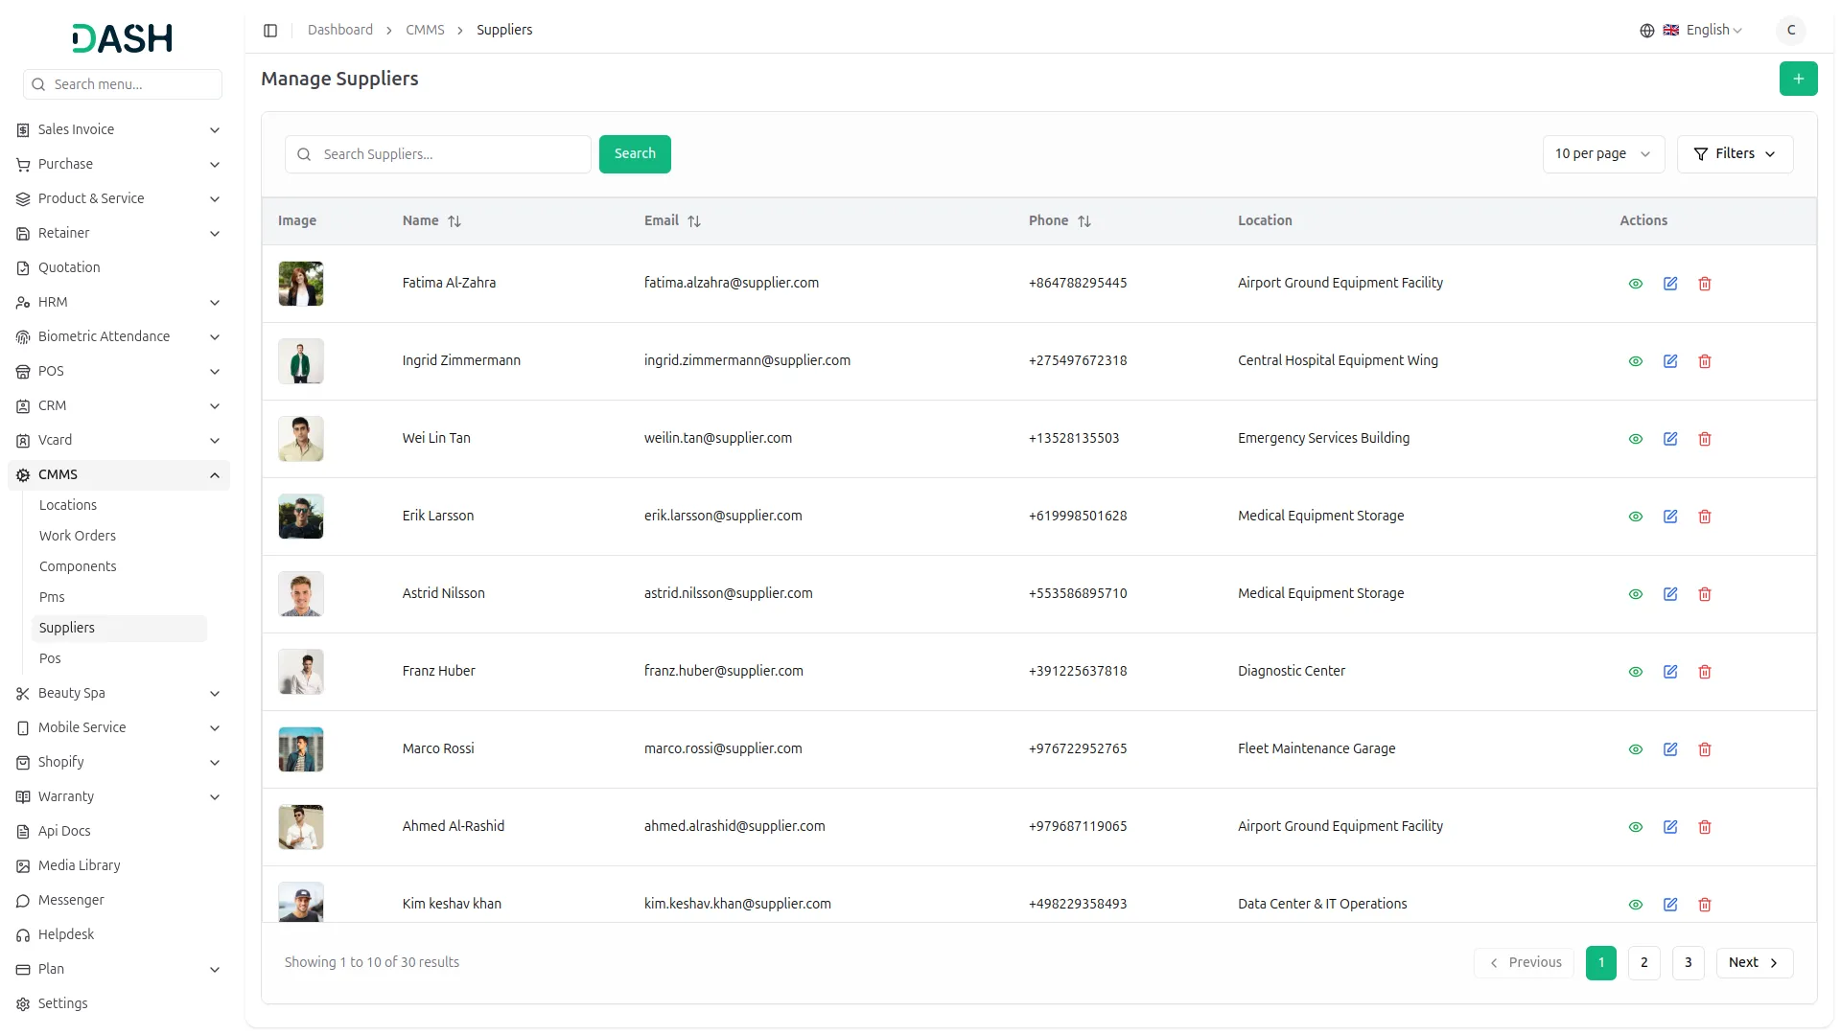Click the green Search button
Viewport: 1841px width, 1035px height.
click(634, 154)
